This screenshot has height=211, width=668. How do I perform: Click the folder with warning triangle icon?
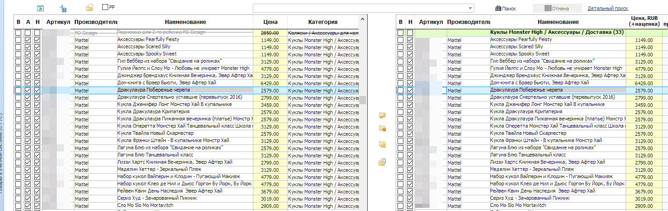point(382,144)
